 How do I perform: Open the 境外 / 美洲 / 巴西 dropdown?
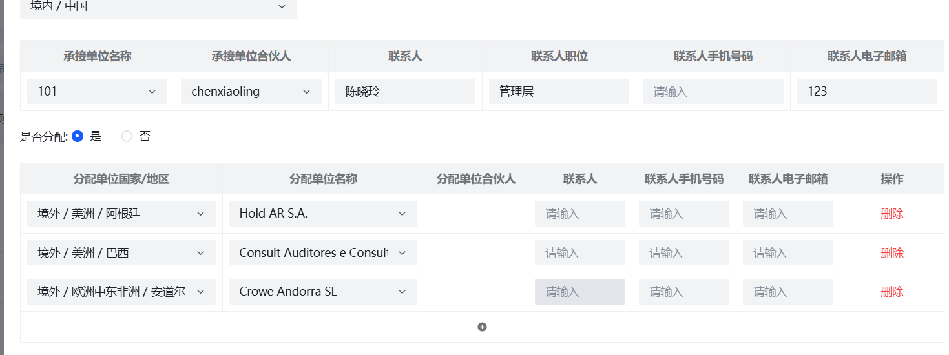tap(121, 253)
